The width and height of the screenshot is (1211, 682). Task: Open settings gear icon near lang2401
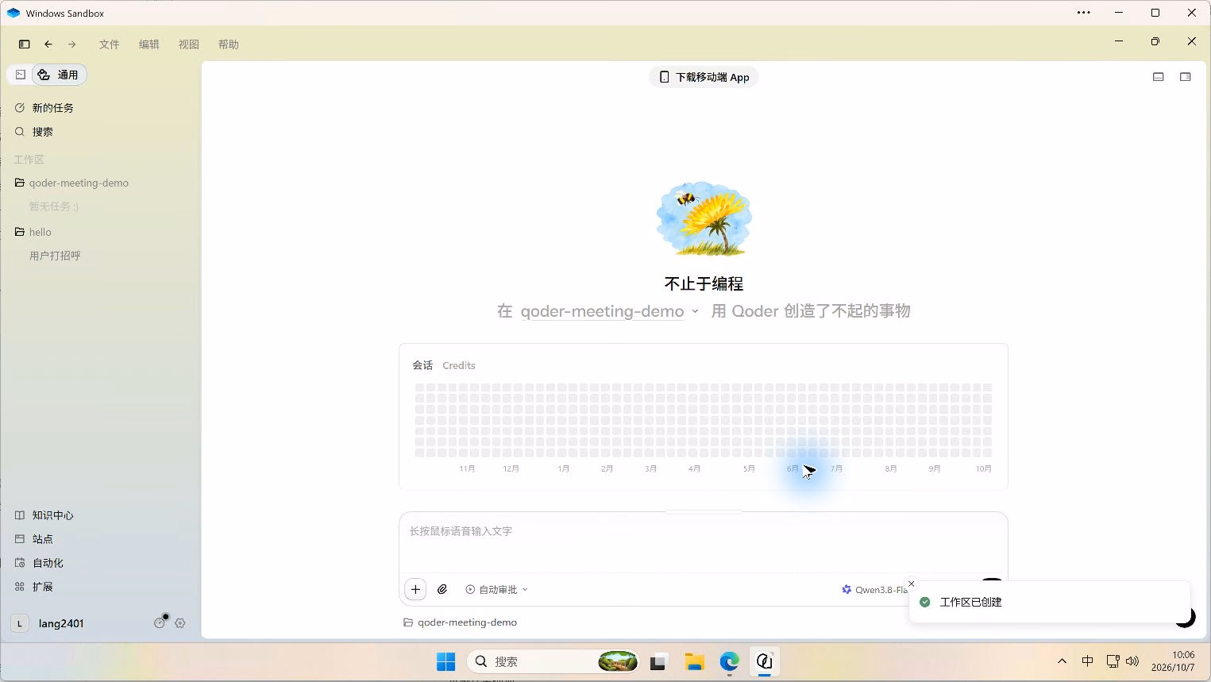tap(180, 623)
